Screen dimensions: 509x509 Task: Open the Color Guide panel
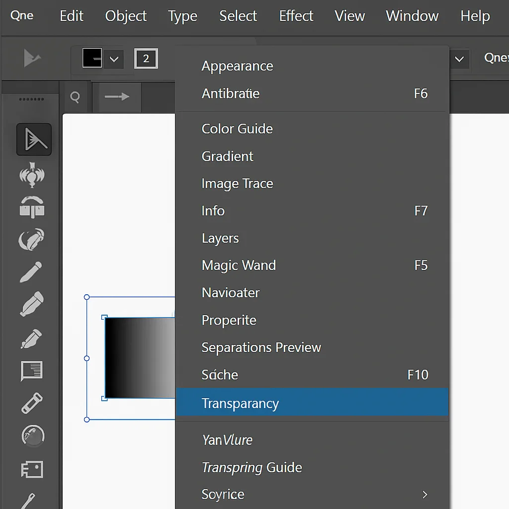point(312,129)
